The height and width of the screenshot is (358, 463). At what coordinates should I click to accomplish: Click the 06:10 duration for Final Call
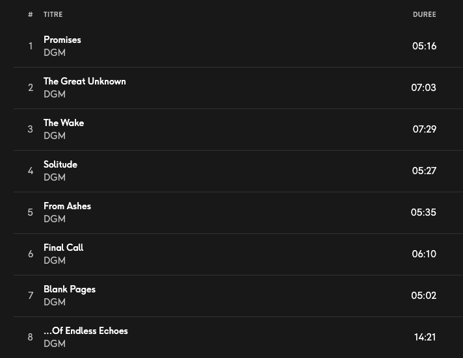click(x=424, y=254)
